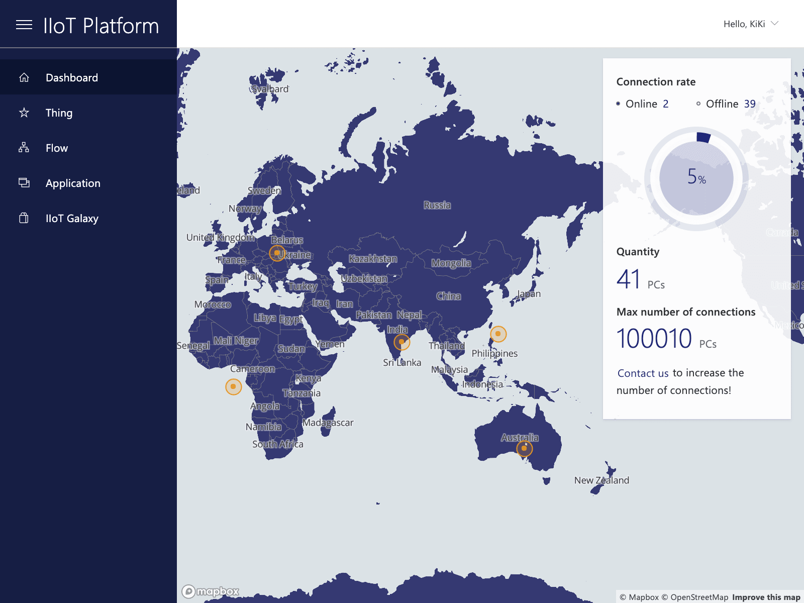Open the Flow menu item
Image resolution: width=804 pixels, height=603 pixels.
coord(57,148)
